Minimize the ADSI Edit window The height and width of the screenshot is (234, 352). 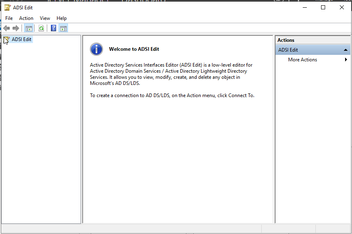pos(305,7)
